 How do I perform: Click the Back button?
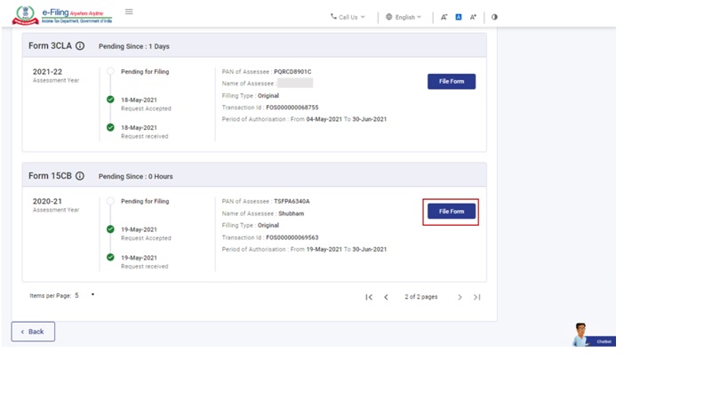(x=33, y=332)
